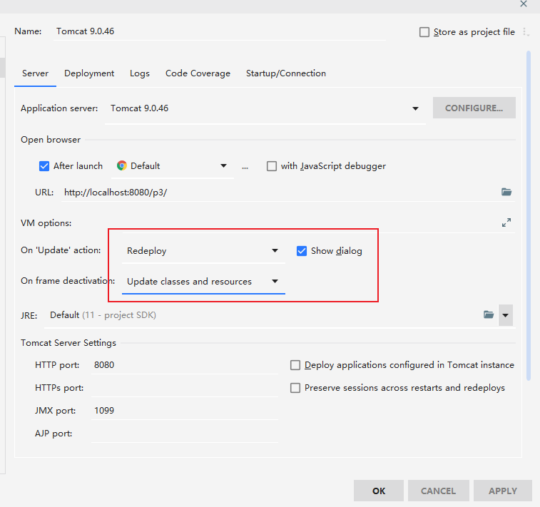Click the folder icon next to URL field
This screenshot has width=540, height=507.
point(506,192)
